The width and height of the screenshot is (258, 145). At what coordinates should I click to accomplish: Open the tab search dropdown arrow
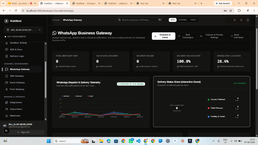(x=3, y=3)
